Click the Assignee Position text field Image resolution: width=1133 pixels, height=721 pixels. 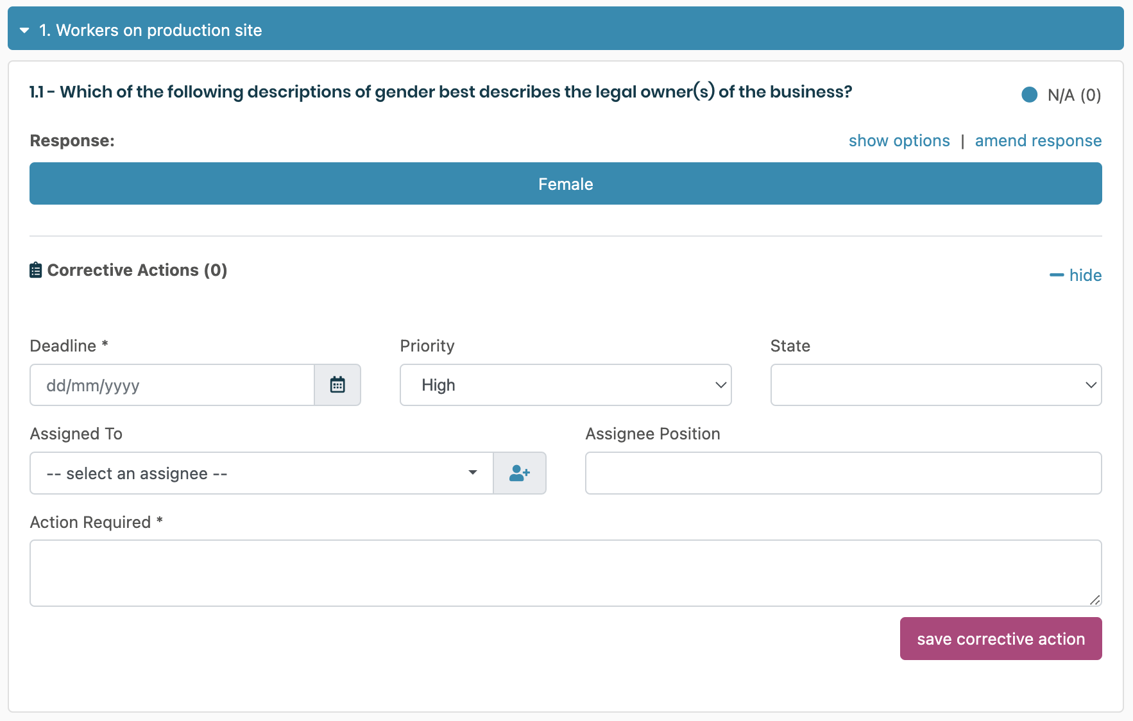pos(843,473)
